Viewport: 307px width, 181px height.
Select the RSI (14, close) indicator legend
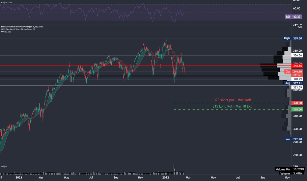coord(7,2)
